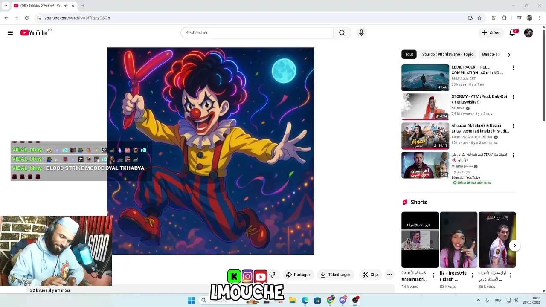Open Microsoft Store from the taskbar
This screenshot has width=546, height=307.
pyautogui.click(x=317, y=300)
